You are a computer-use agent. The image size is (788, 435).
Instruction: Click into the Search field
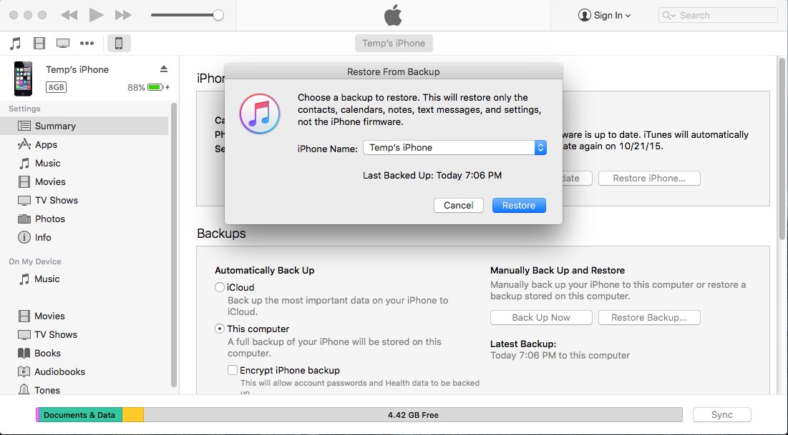click(718, 16)
